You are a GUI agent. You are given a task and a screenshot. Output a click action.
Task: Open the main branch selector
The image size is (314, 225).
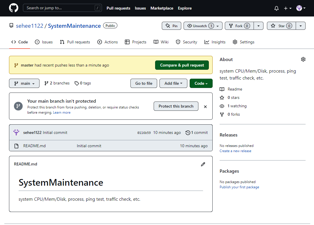(24, 83)
